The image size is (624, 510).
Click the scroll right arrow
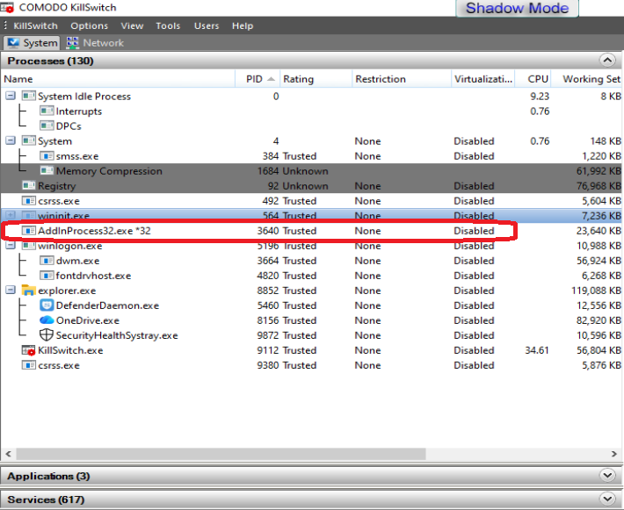(613, 454)
